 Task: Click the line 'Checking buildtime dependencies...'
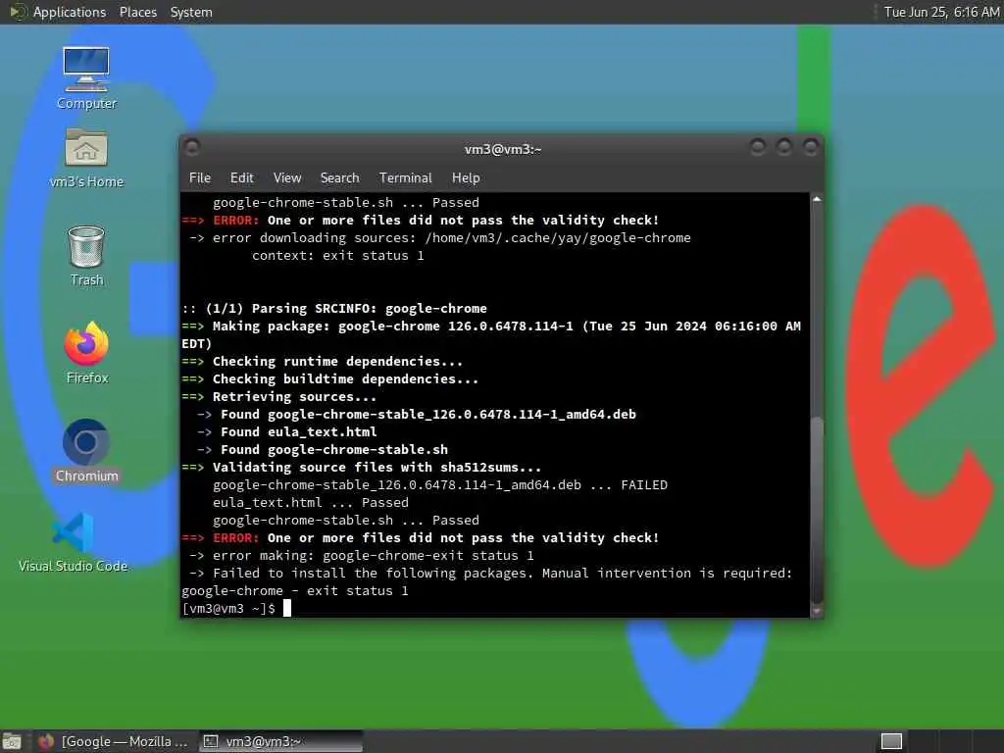coord(345,379)
